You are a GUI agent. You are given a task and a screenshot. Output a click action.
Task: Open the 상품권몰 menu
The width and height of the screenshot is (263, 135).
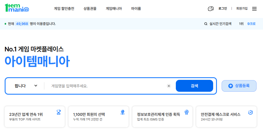tap(90, 8)
